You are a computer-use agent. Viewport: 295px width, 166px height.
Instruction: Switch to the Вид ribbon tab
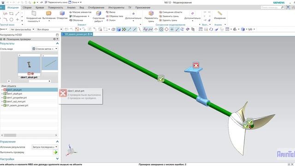point(82,7)
